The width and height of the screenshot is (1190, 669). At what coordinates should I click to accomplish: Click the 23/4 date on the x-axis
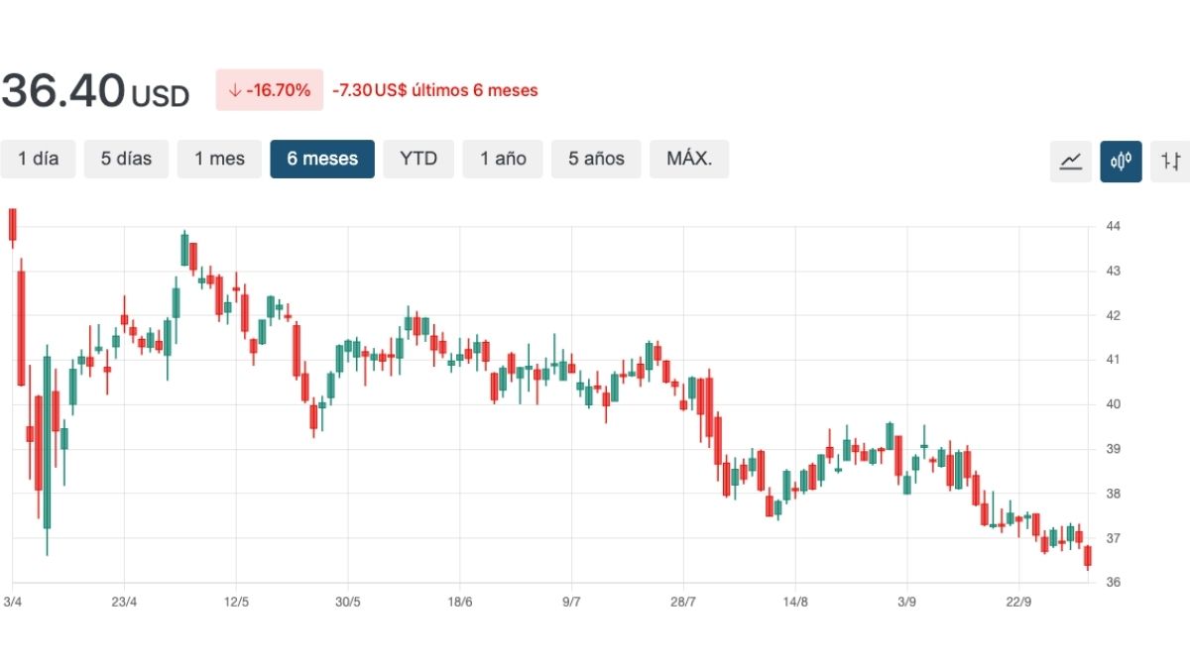[124, 602]
